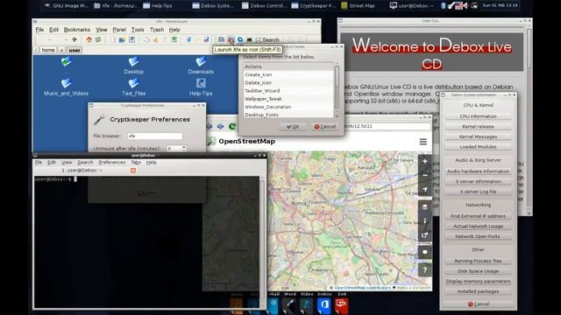
Task: Switch to GNU Image taskbar window
Action: point(67,6)
